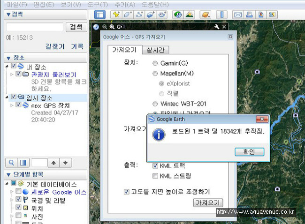Collapse the 내 장소 tree node
Screen dimensions: 305x224
(x=7, y=67)
